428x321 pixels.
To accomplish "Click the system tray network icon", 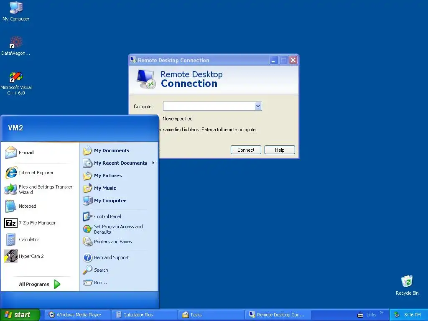I will pyautogui.click(x=397, y=315).
